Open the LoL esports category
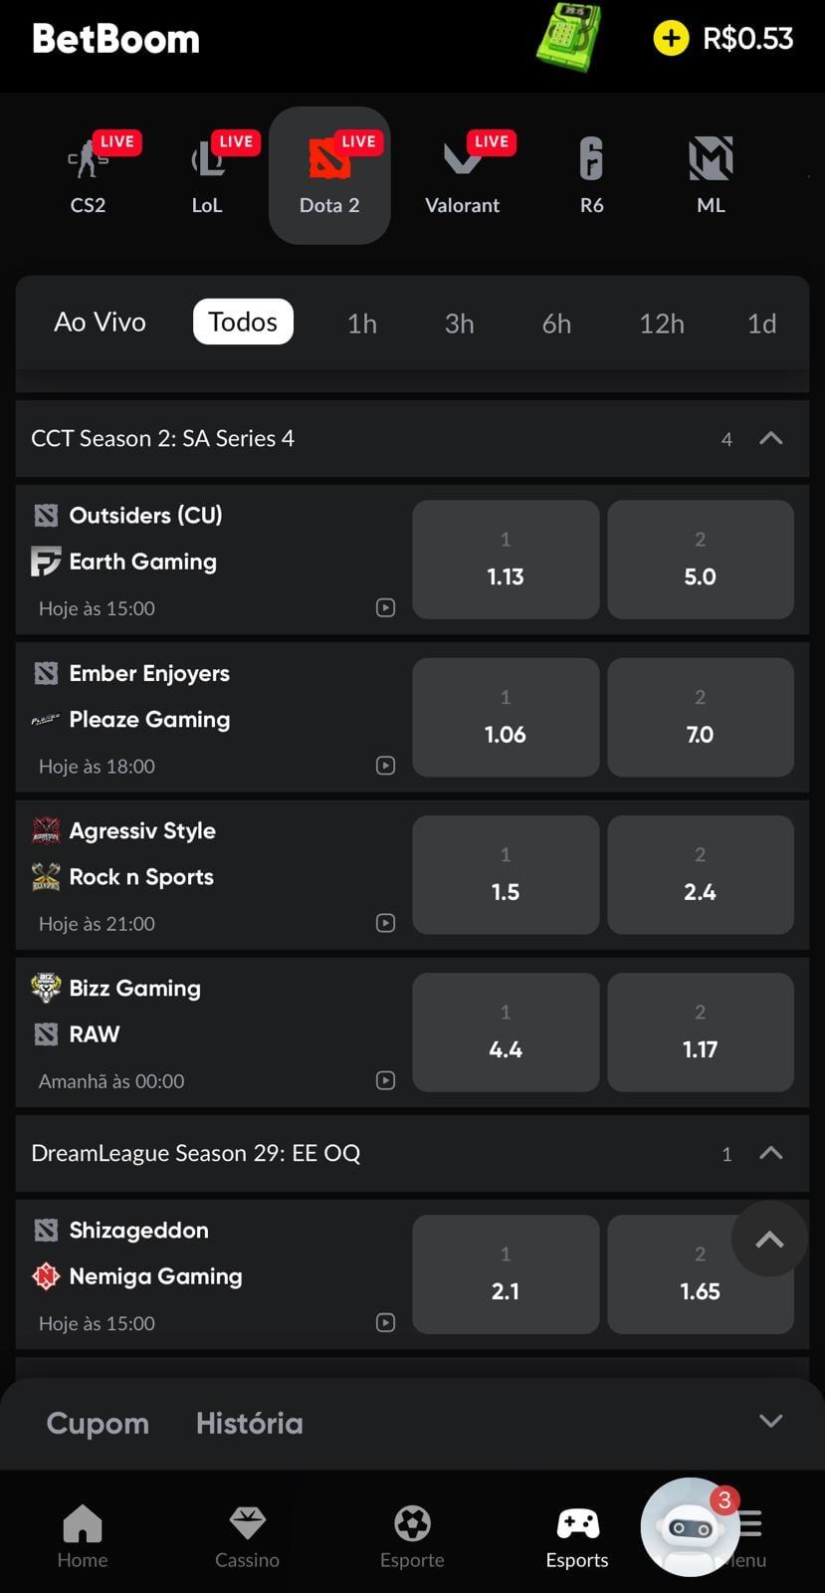 207,174
